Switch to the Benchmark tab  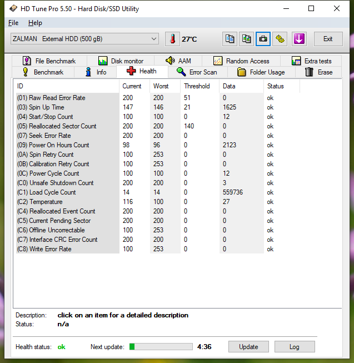tap(43, 72)
